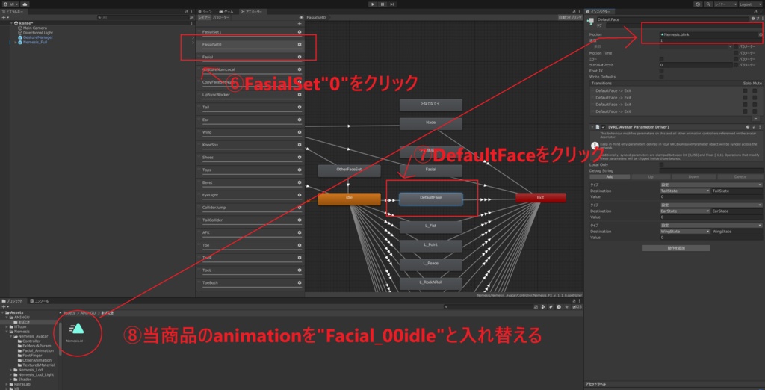
Task: Open the EarState Destination dropdown
Action: (684, 211)
